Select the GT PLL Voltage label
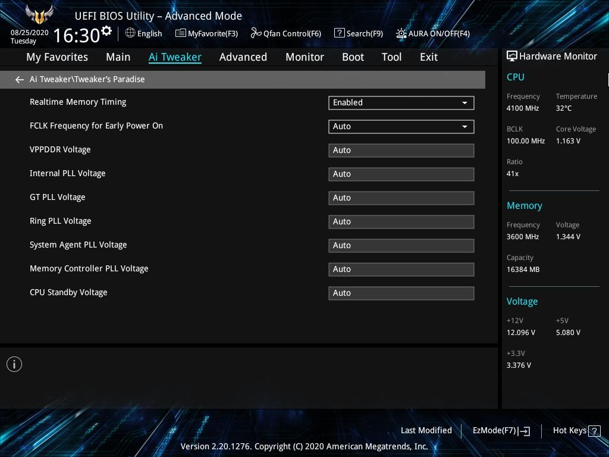The width and height of the screenshot is (609, 457). pyautogui.click(x=58, y=197)
